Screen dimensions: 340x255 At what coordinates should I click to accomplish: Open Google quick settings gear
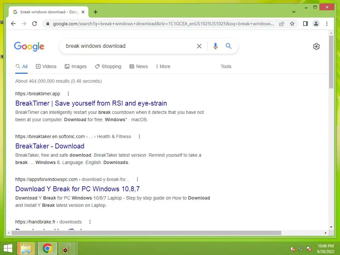click(x=316, y=46)
